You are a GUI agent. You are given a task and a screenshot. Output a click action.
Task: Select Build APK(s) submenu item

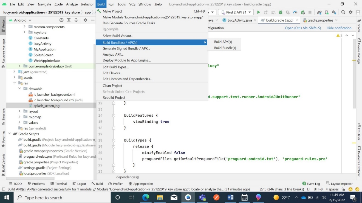point(223,42)
